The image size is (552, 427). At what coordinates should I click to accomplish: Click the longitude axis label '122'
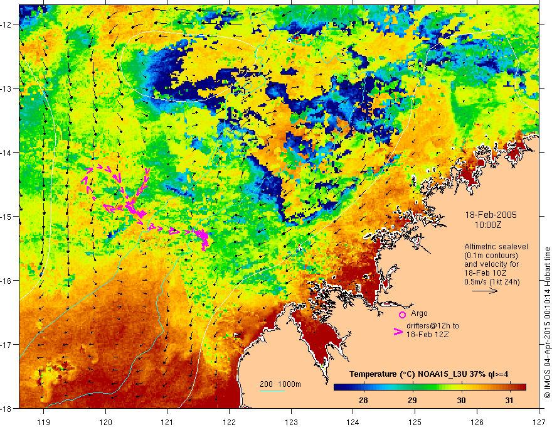tap(229, 422)
